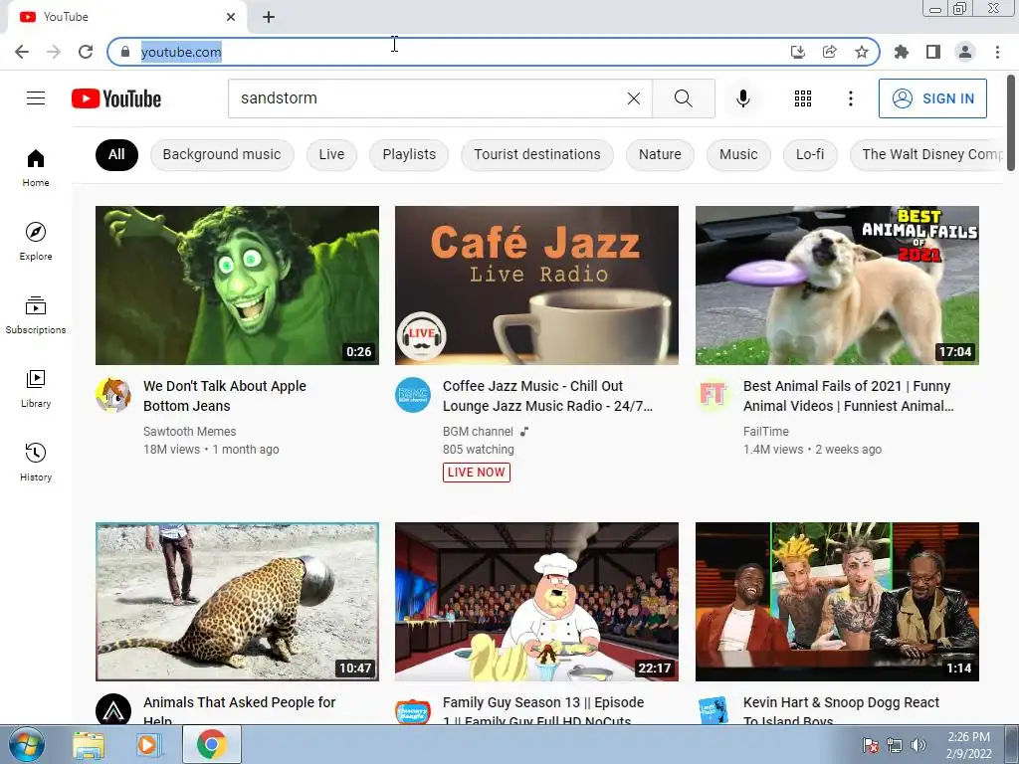Screen dimensions: 1019x764
Task: Open the FailTime channel name link
Action: pyautogui.click(x=766, y=432)
